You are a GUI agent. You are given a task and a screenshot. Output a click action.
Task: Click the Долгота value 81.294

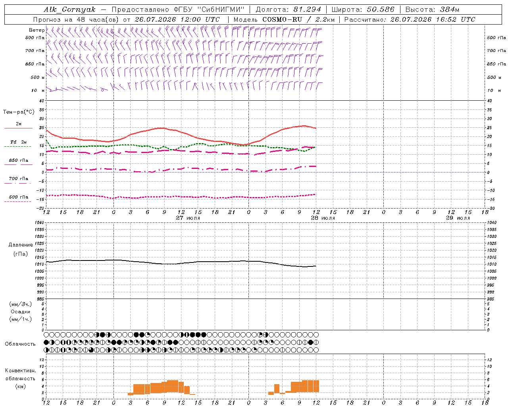coord(307,10)
